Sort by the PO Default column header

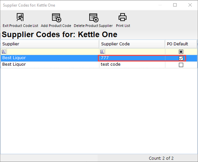tap(181, 44)
